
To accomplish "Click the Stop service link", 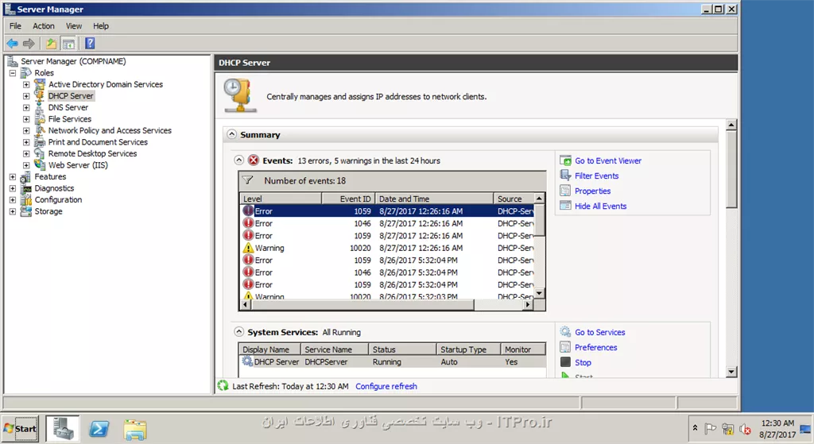I will [x=583, y=362].
